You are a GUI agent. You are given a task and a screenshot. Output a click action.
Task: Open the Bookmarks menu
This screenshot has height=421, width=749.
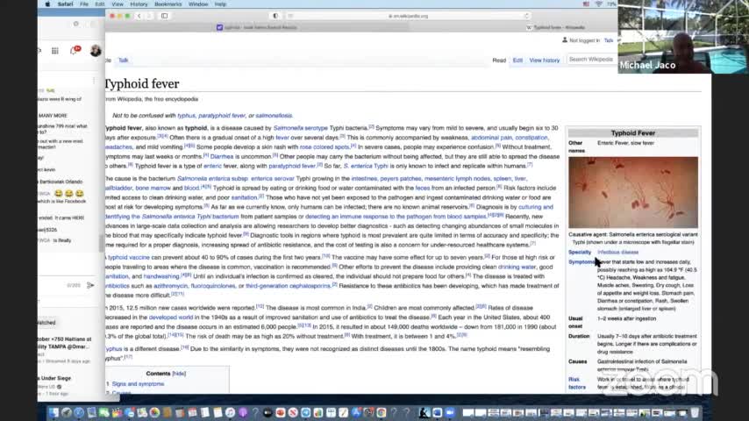(x=168, y=4)
